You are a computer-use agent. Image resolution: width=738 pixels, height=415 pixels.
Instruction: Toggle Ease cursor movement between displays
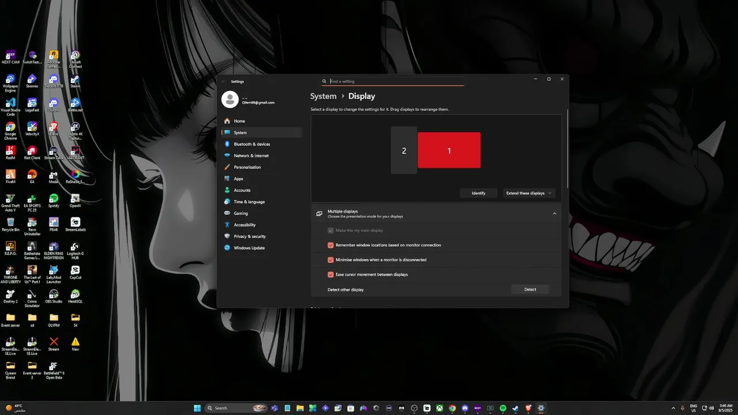[x=331, y=274]
